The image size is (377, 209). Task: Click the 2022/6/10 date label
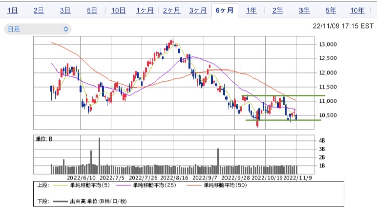point(81,178)
